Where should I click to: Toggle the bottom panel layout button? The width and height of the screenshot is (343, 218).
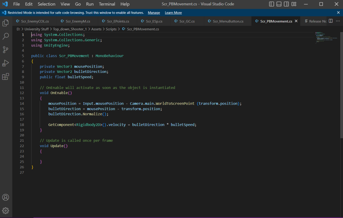tap(279, 4)
